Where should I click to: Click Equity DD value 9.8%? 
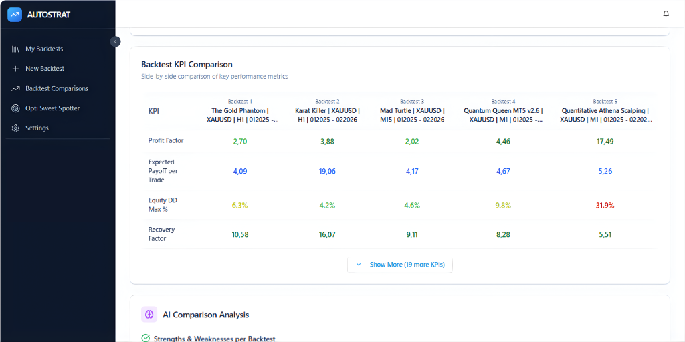(503, 206)
